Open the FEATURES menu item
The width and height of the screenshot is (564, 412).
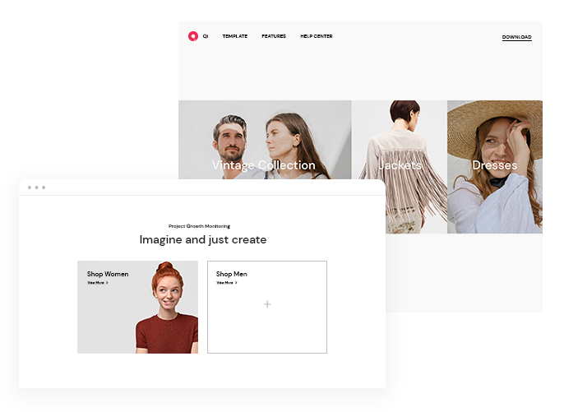274,37
